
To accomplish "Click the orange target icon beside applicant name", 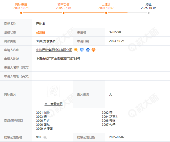I will tap(93, 50).
